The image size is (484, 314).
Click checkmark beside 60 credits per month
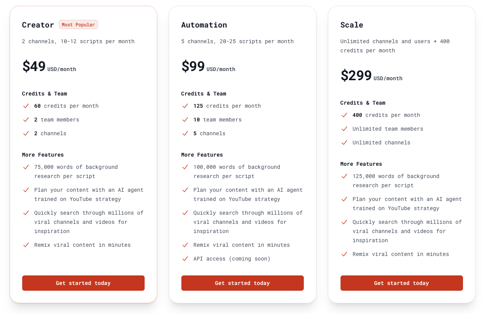click(x=26, y=106)
